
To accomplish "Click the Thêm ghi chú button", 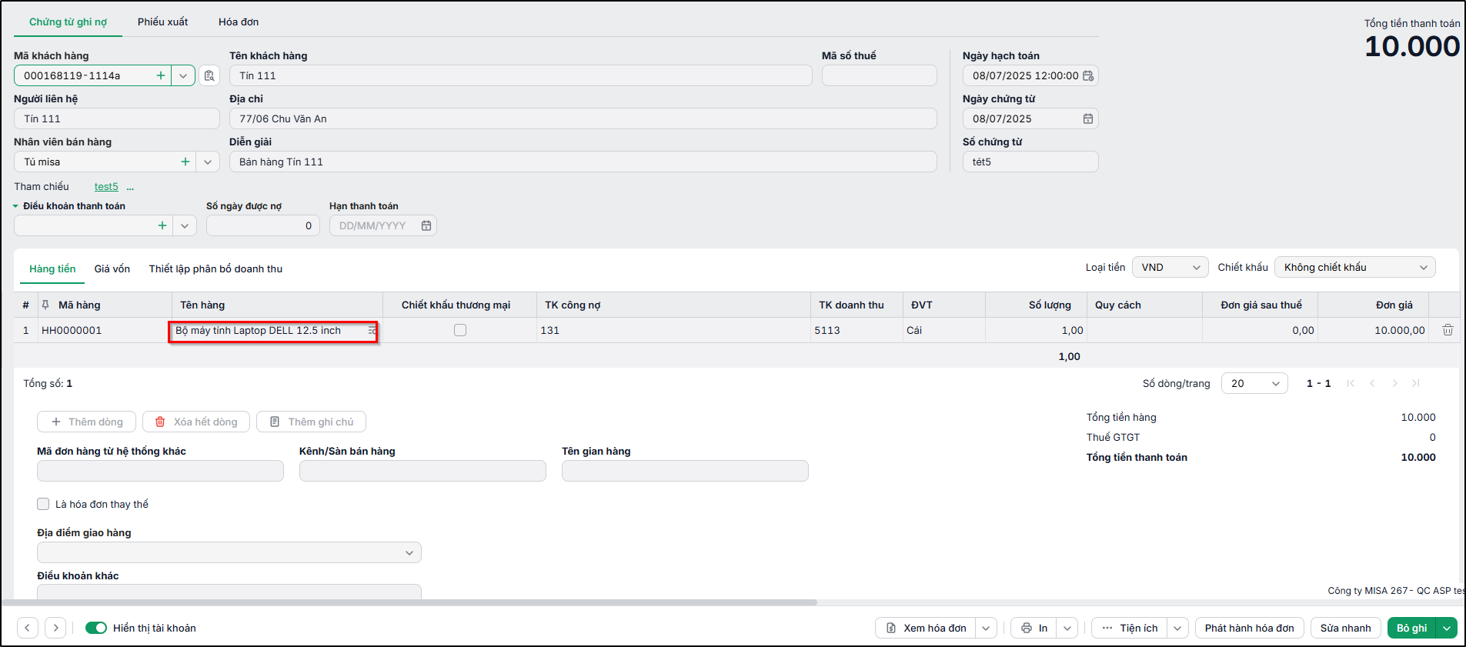I will pyautogui.click(x=311, y=422).
